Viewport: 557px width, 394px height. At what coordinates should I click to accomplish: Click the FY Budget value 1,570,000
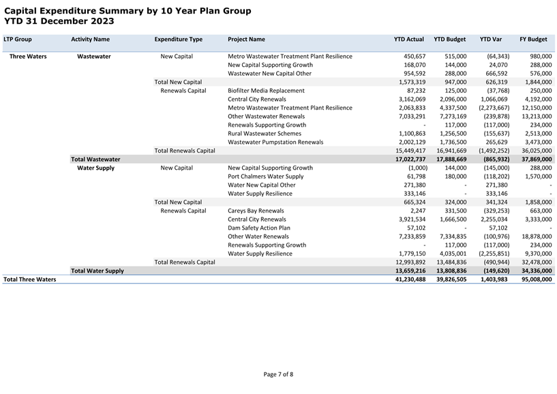click(x=538, y=177)
